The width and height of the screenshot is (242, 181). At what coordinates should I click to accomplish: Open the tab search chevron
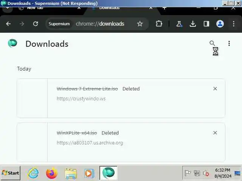tap(8, 9)
